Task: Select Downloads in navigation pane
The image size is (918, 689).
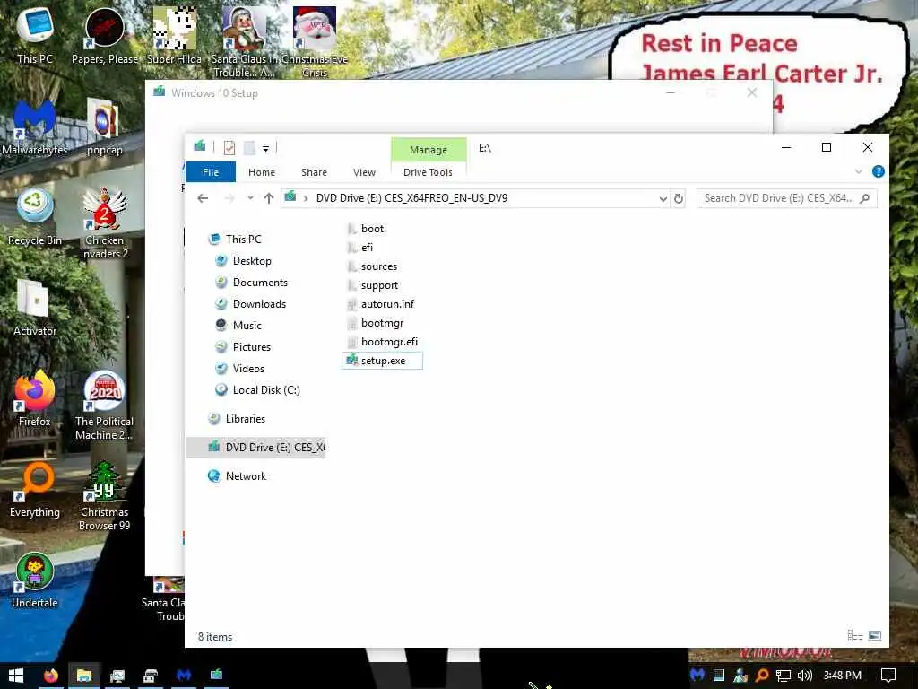Action: [251, 303]
